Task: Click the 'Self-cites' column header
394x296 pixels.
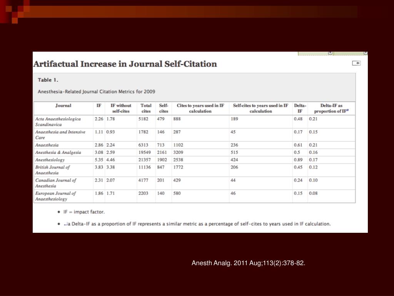Action: (x=164, y=108)
